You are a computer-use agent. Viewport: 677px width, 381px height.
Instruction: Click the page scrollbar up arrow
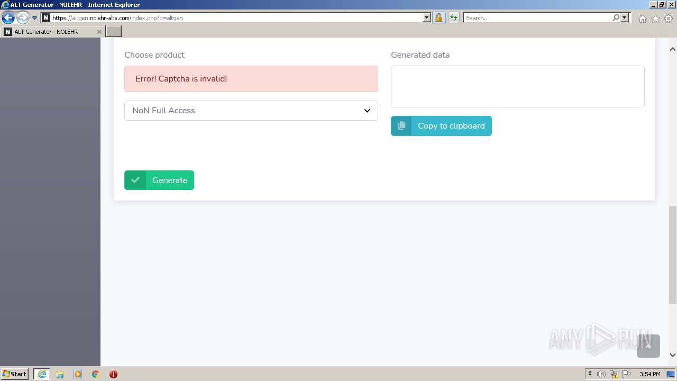click(x=673, y=49)
